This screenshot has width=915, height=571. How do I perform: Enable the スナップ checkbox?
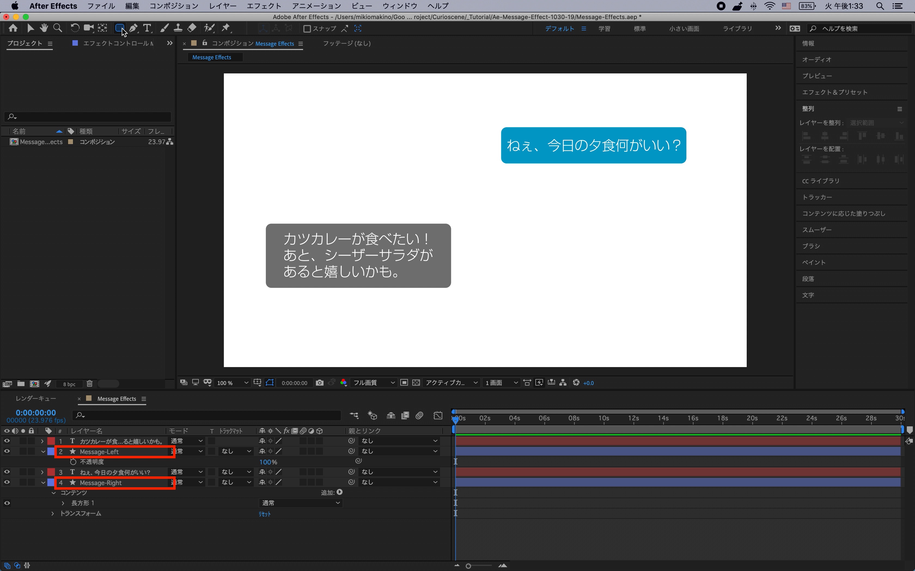click(307, 29)
